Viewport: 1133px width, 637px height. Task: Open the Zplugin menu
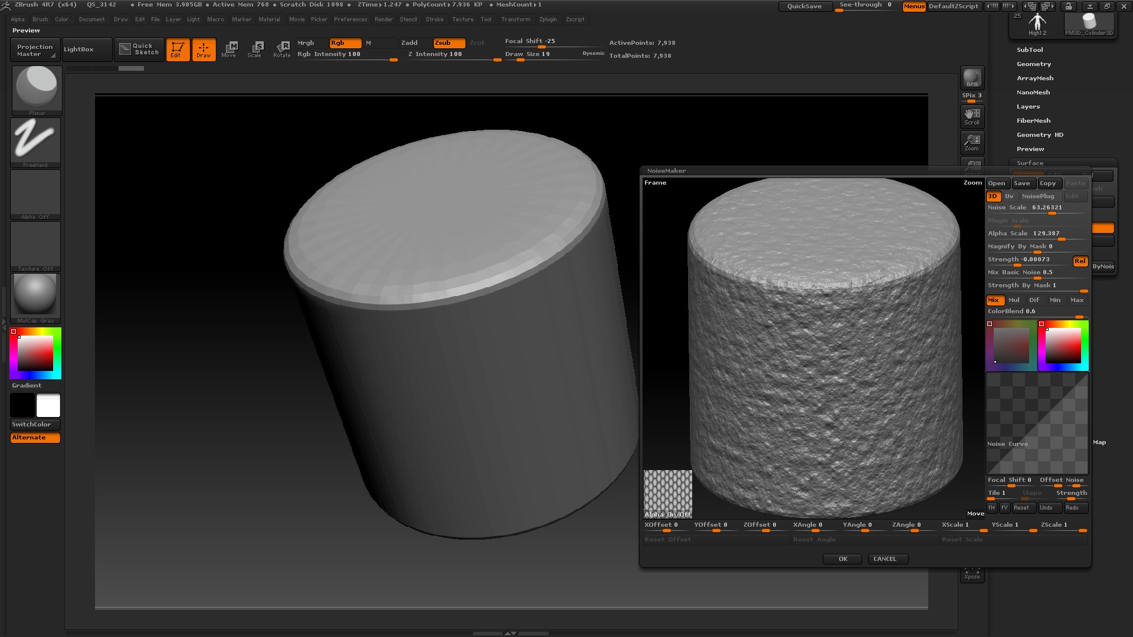tap(548, 19)
